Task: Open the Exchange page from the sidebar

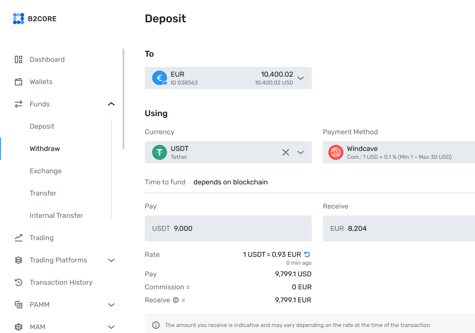Action: (45, 171)
